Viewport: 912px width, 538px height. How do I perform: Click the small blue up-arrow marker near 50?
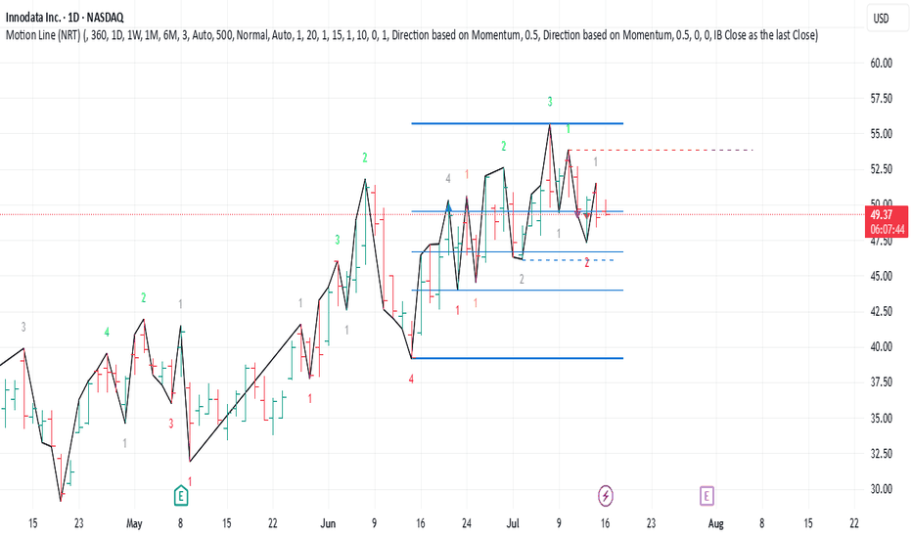pyautogui.click(x=448, y=205)
